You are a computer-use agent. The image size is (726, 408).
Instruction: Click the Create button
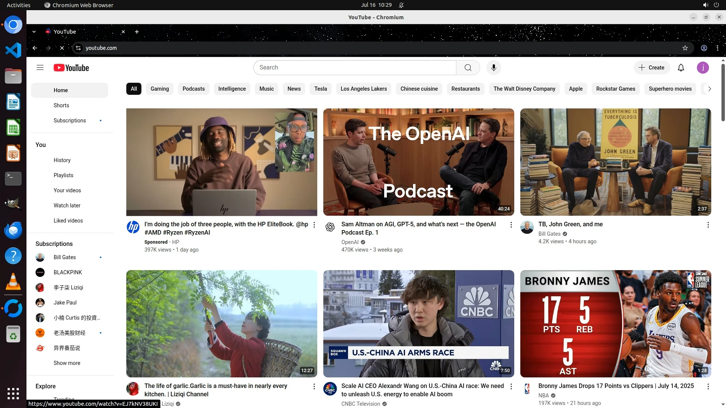(x=652, y=68)
